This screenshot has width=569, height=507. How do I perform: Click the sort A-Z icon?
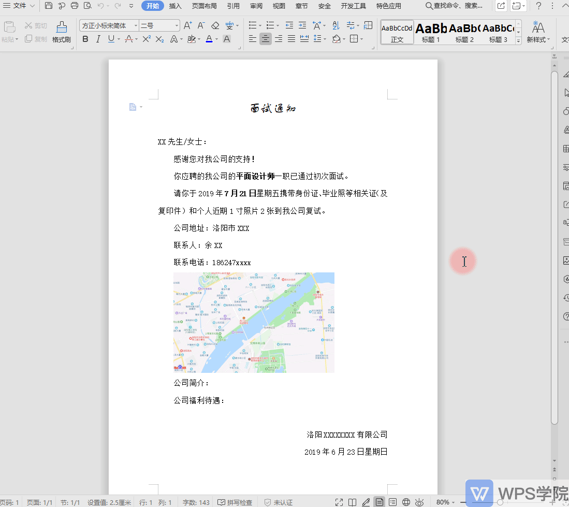tap(336, 25)
